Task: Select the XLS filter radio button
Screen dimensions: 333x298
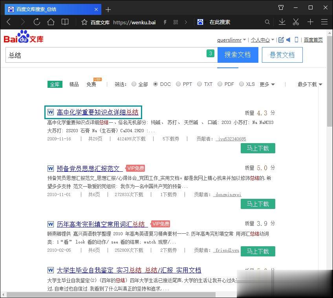Action: tap(241, 84)
